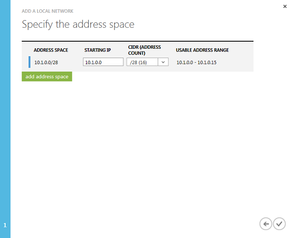Close the Add a Local Network dialog
The image size is (291, 238).
click(x=285, y=7)
